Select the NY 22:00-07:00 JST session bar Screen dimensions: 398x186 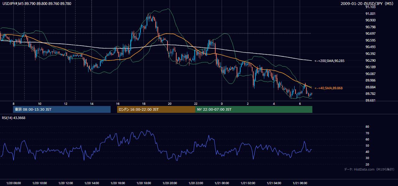(254, 109)
